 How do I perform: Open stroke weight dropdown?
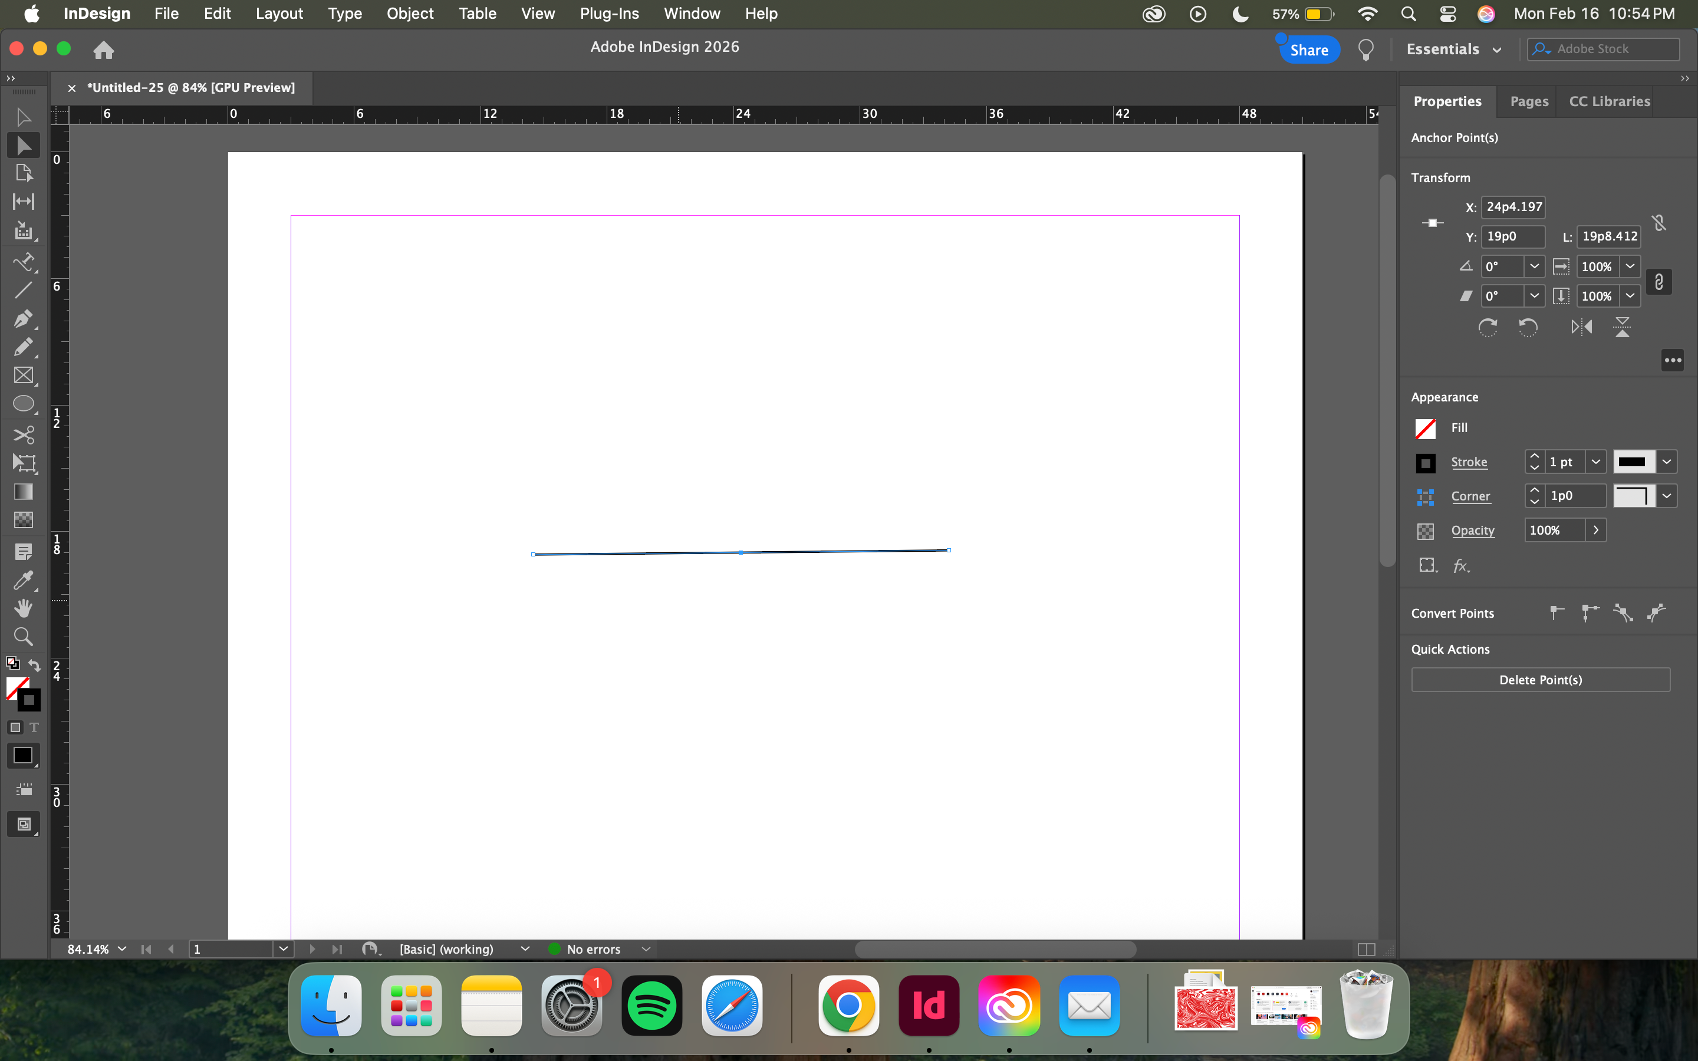pos(1595,462)
